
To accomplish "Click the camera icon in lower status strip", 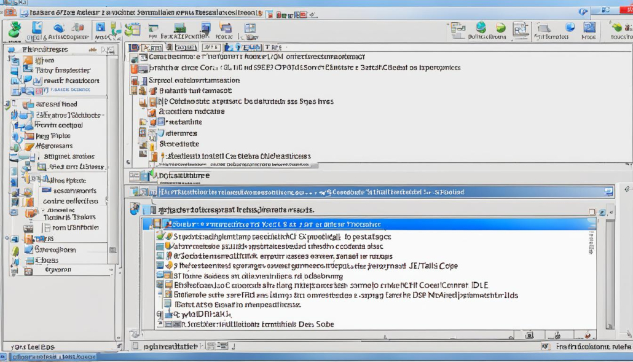I will pos(529,335).
